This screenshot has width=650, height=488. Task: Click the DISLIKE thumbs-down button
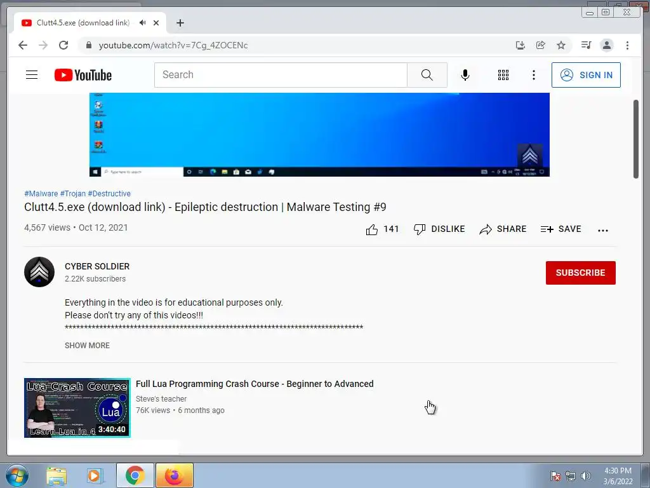click(439, 229)
